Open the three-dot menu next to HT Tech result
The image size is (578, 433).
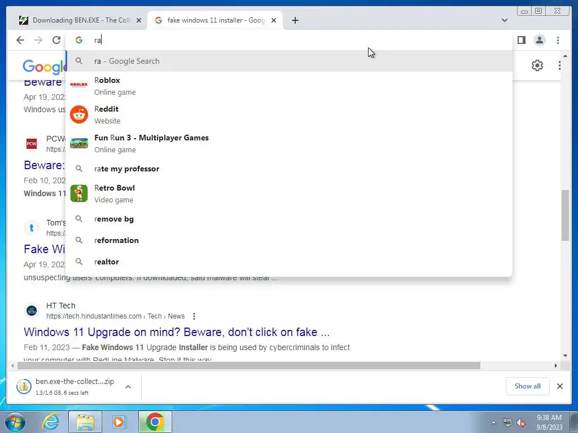coord(194,316)
